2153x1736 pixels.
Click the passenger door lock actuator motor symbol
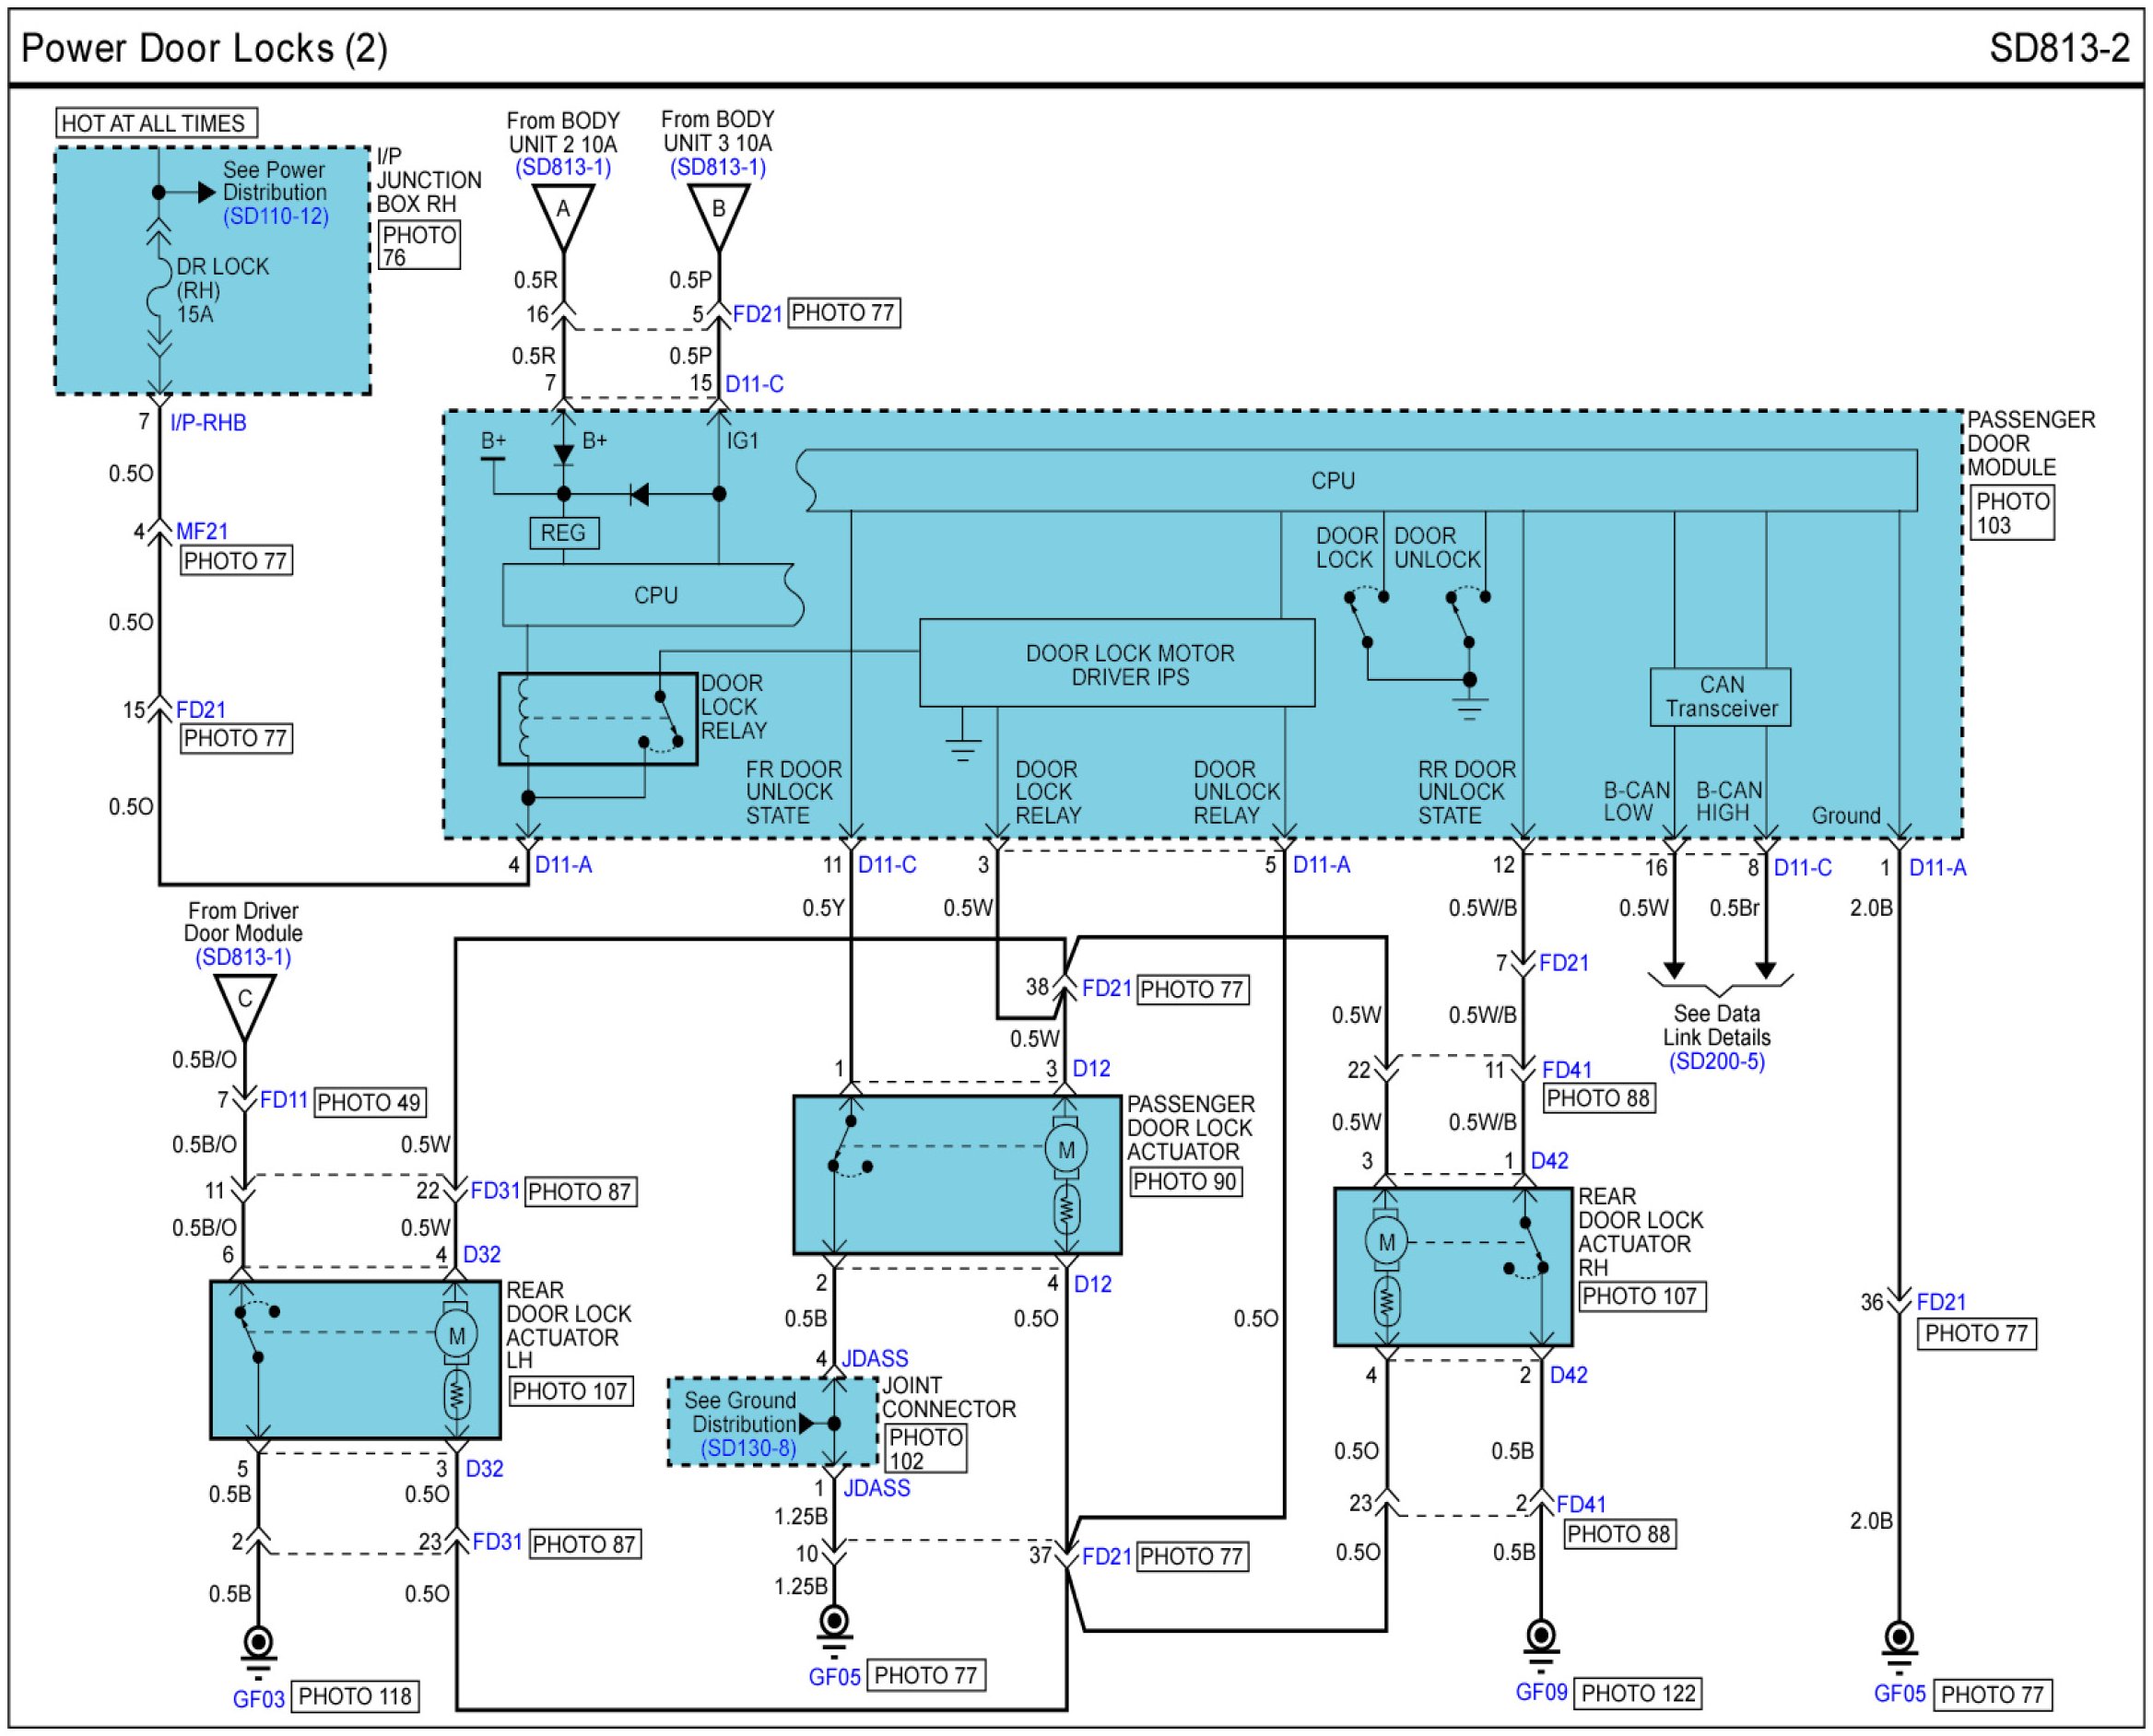point(1066,1150)
